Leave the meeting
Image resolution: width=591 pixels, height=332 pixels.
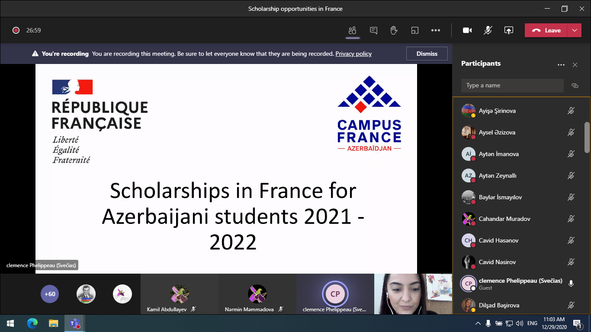click(x=546, y=30)
